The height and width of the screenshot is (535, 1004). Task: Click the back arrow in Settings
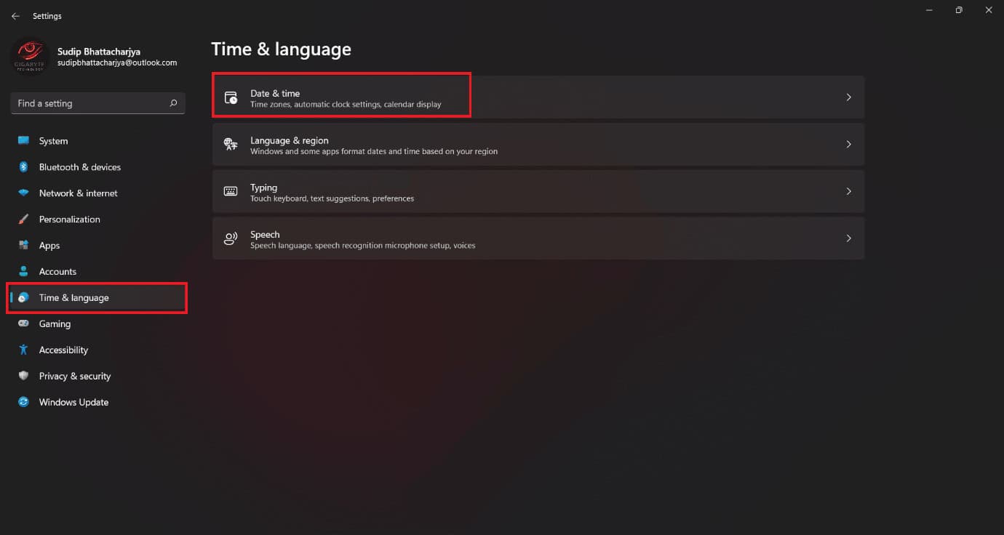click(15, 16)
